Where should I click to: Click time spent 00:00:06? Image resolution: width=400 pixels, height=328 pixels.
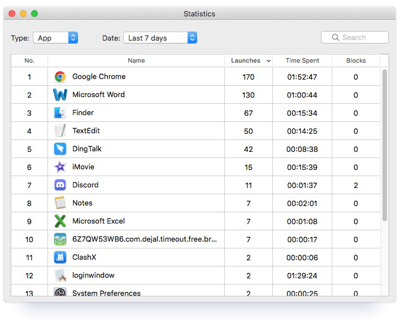302,258
